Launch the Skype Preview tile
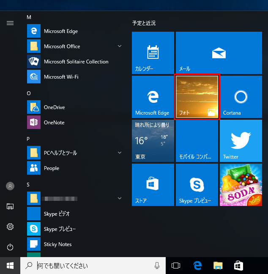Image resolution: width=268 pixels, height=274 pixels. [197, 185]
